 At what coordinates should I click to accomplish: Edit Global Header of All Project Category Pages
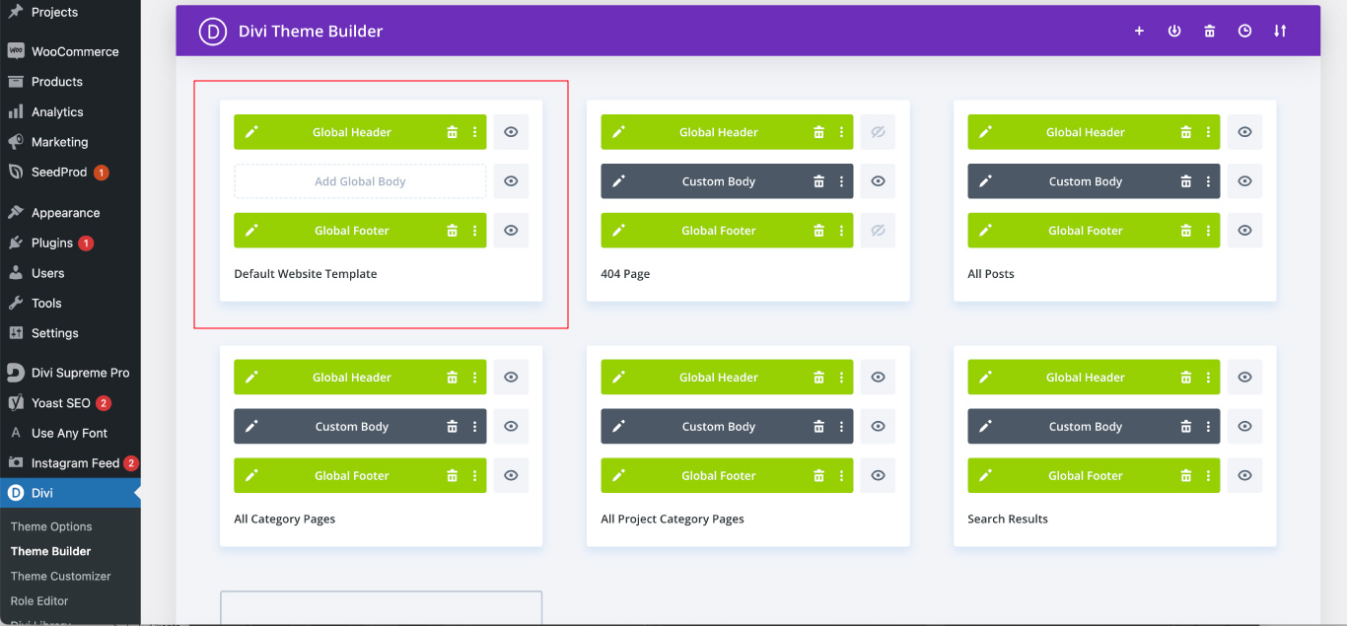618,378
